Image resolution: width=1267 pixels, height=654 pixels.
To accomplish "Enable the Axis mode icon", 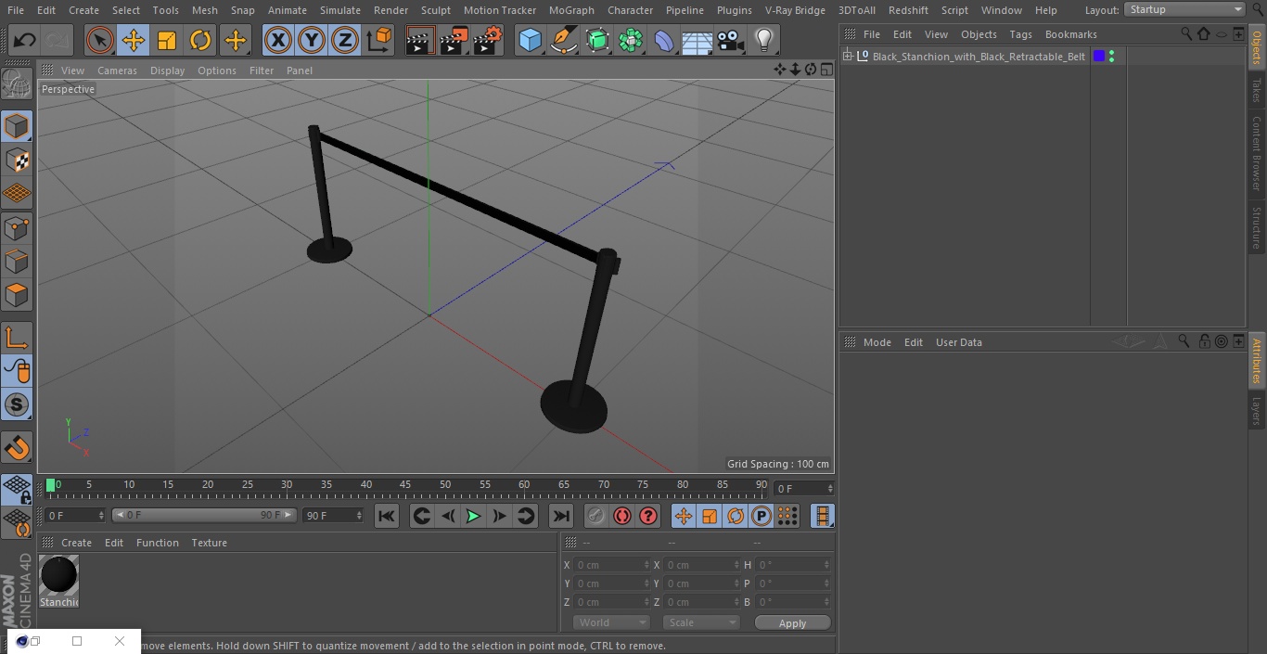I will pyautogui.click(x=17, y=338).
